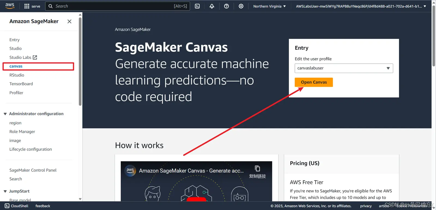Click the AWS logo home icon
The width and height of the screenshot is (436, 210).
[x=10, y=6]
